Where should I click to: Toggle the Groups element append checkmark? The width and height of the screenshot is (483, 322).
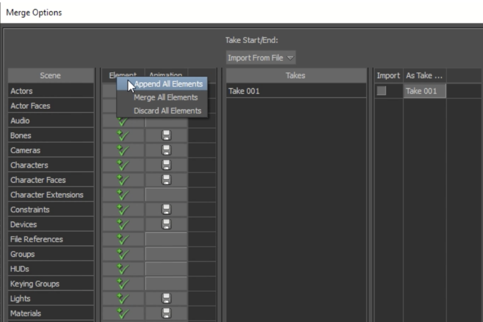(123, 254)
